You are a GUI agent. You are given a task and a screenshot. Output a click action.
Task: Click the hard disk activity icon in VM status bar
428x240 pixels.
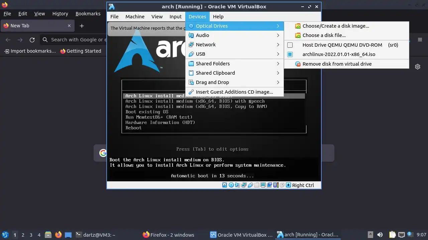tap(224, 185)
